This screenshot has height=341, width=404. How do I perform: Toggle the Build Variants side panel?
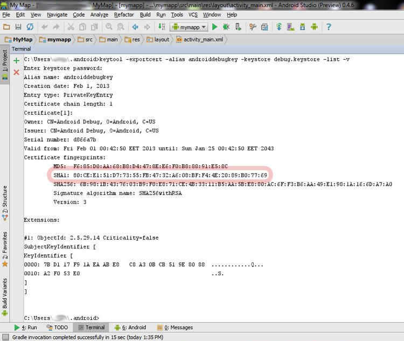pyautogui.click(x=5, y=297)
